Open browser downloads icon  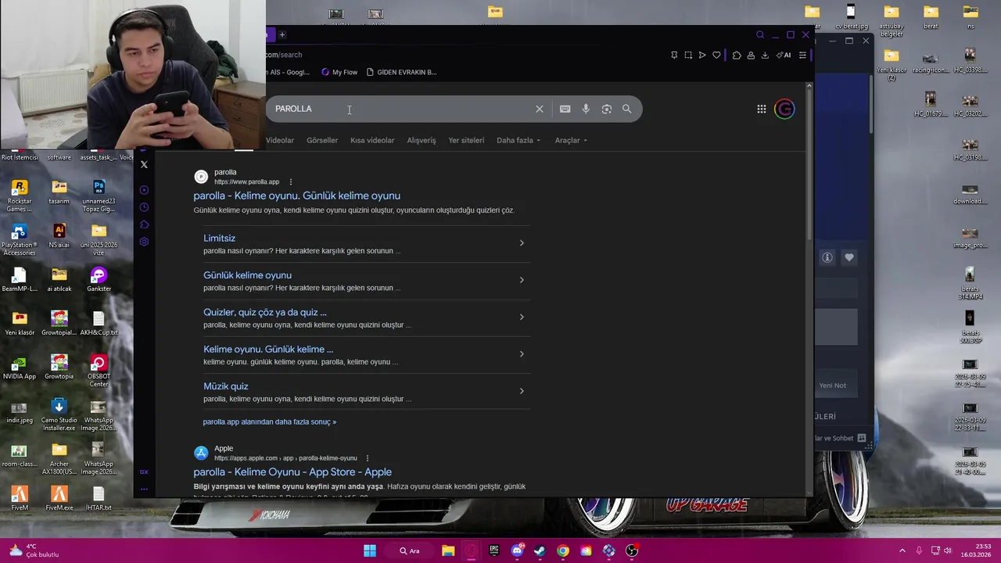(x=765, y=55)
